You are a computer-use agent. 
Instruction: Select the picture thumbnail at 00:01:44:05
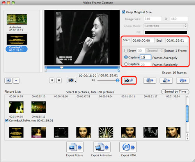click(x=16, y=107)
